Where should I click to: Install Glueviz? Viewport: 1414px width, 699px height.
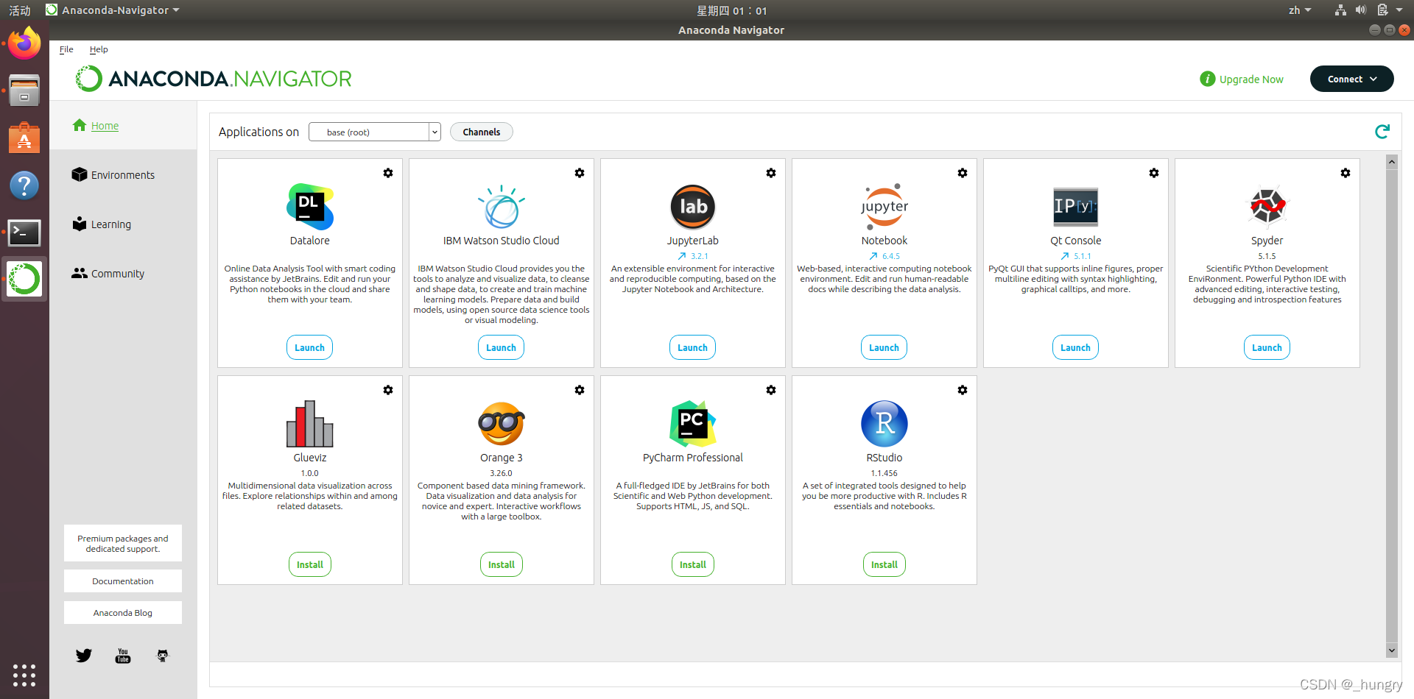click(x=310, y=564)
